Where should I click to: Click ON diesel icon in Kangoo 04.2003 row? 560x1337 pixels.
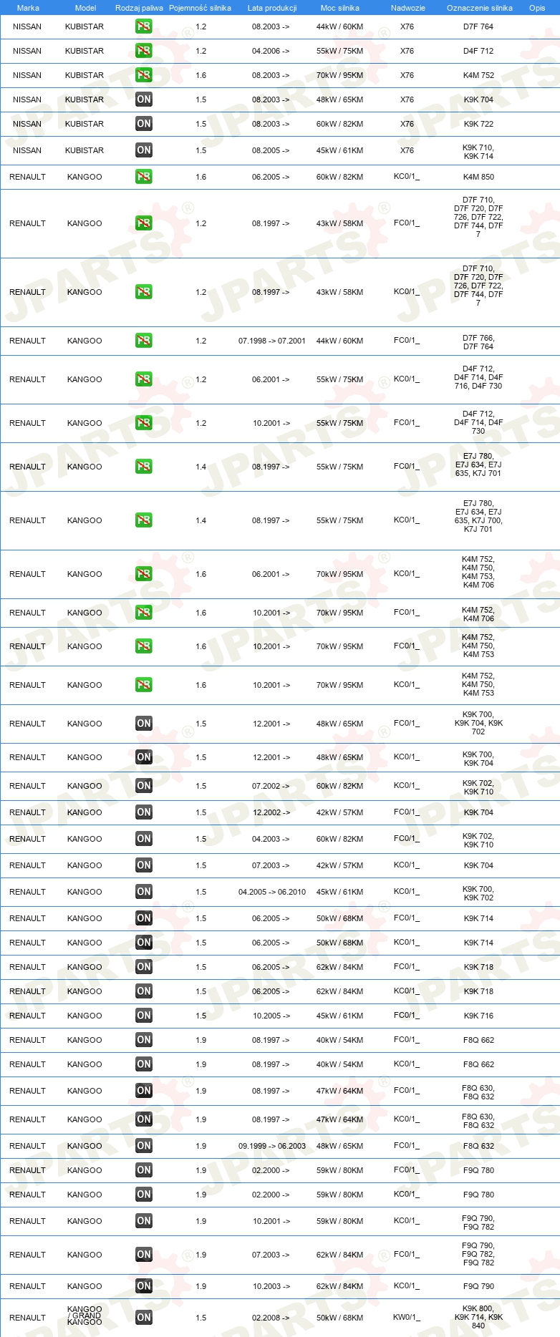(144, 839)
